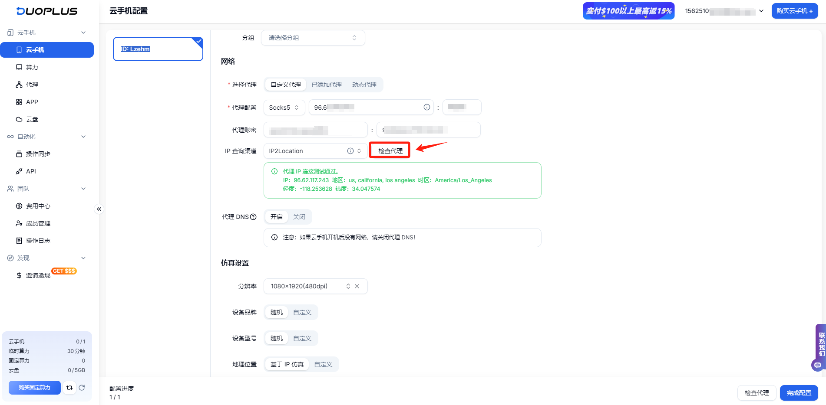Clear the resolution field with the X icon
This screenshot has width=826, height=405.
357,286
